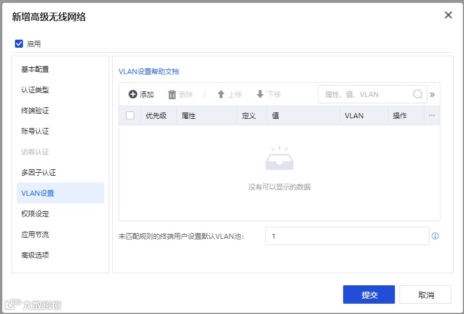Open the column options ellipsis menu
Screen dimensions: 464x314
(x=432, y=115)
